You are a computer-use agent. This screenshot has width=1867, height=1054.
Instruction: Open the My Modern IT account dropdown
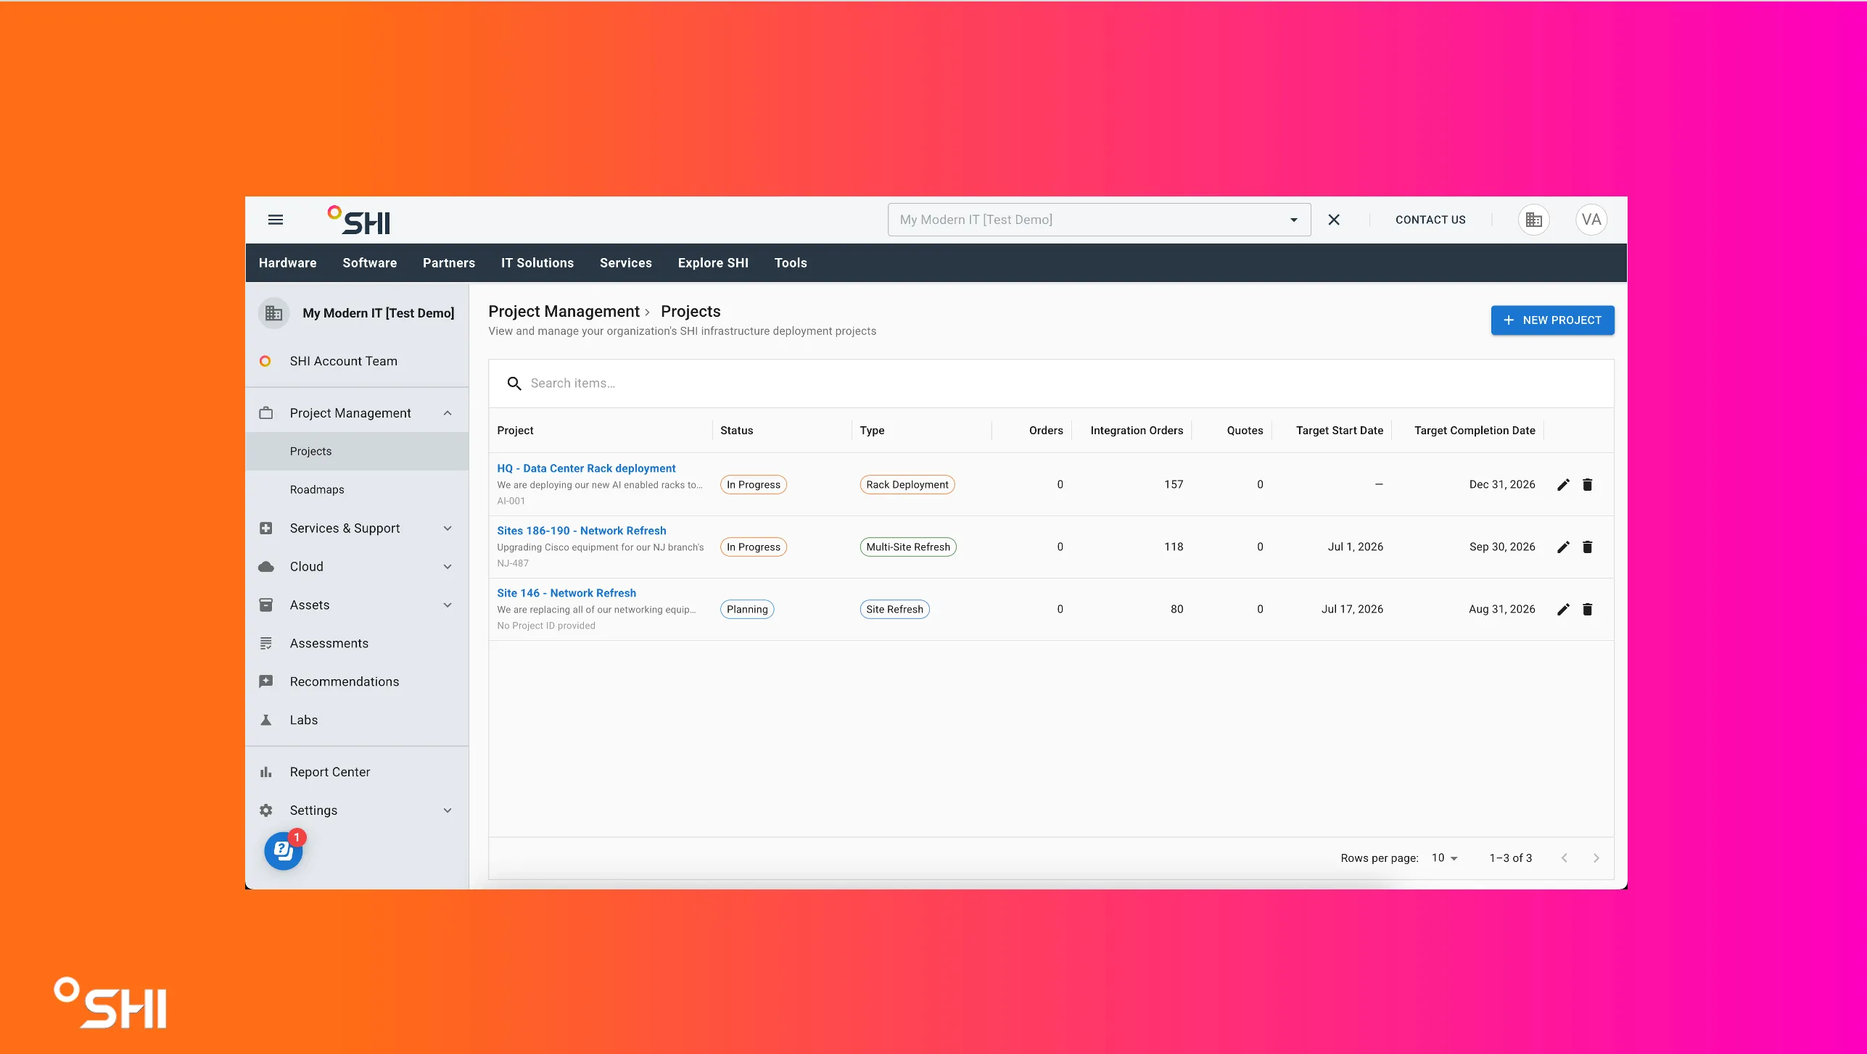[1099, 220]
